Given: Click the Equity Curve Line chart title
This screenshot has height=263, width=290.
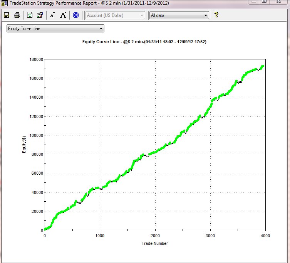Looking at the screenshot, I should click(144, 42).
